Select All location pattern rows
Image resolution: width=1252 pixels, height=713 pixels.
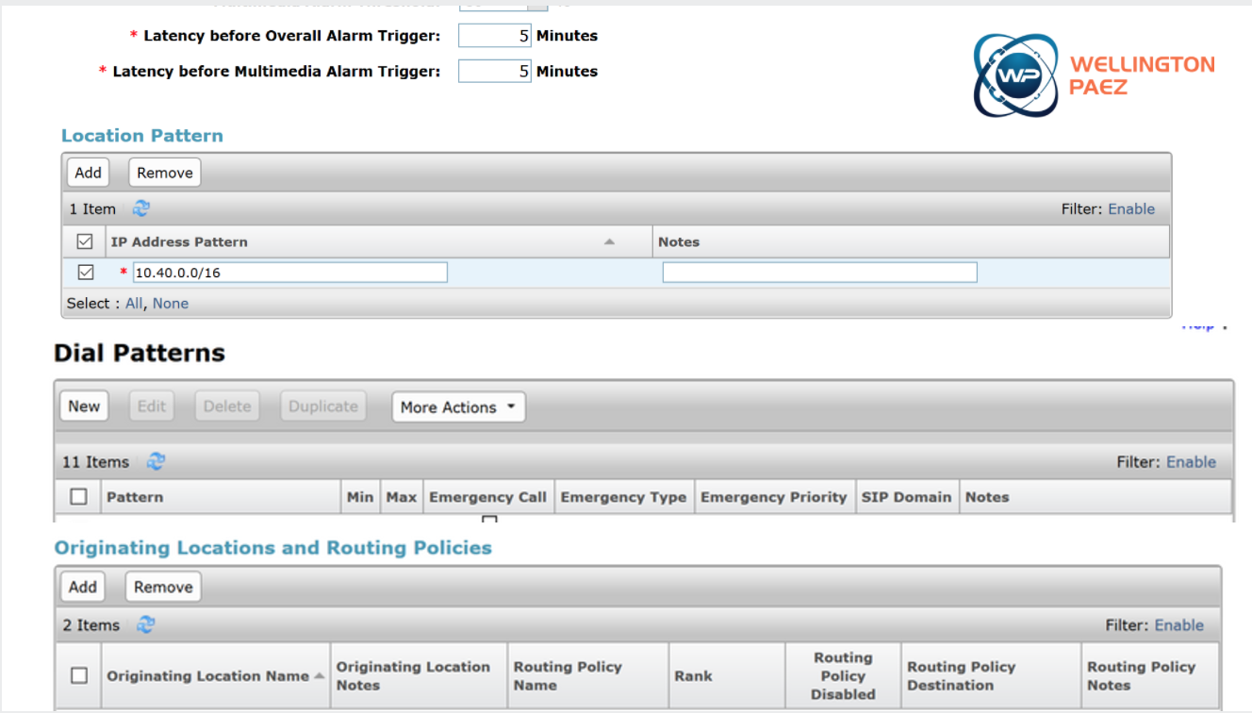134,304
